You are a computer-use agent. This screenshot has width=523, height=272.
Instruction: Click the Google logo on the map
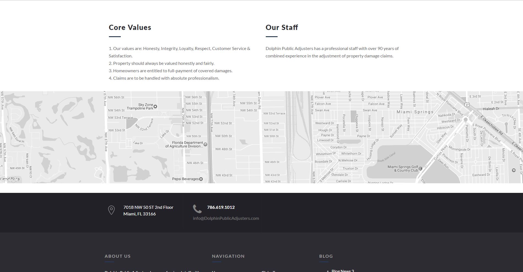coord(10,179)
